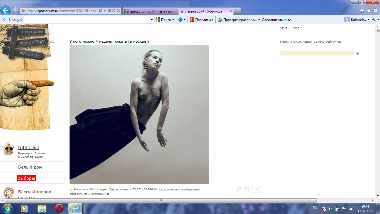Vote down the post with the minus button

pyautogui.click(x=240, y=190)
